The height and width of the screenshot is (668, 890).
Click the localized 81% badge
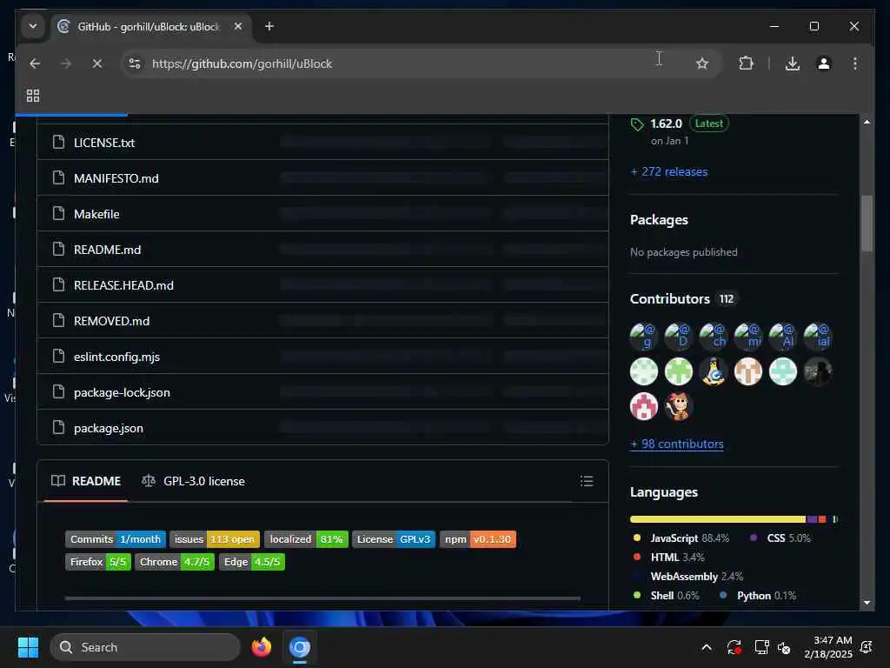coord(307,539)
